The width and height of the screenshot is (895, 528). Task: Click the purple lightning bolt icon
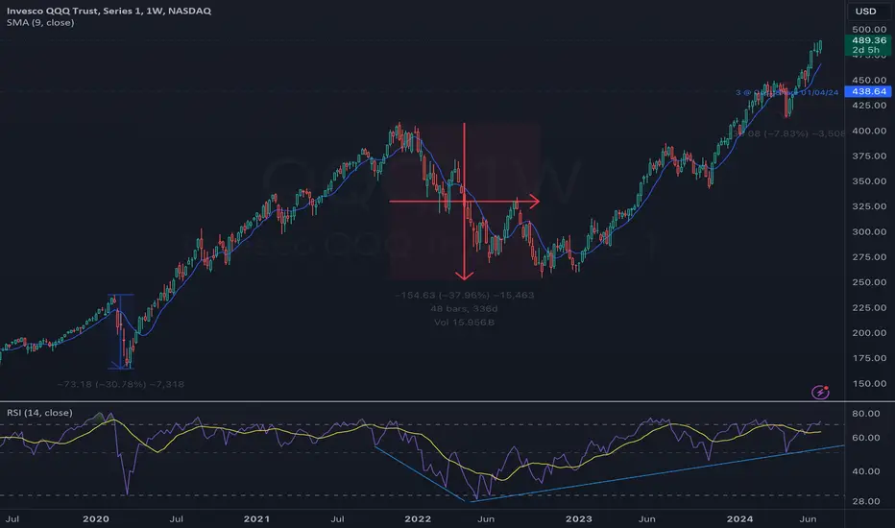coord(820,392)
